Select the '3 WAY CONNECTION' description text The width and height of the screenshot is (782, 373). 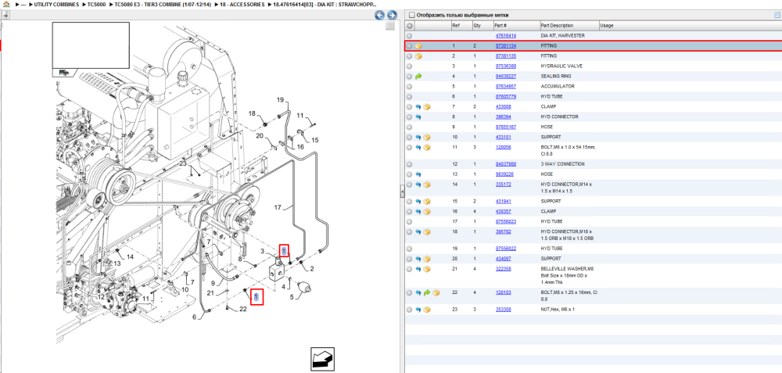click(x=562, y=164)
